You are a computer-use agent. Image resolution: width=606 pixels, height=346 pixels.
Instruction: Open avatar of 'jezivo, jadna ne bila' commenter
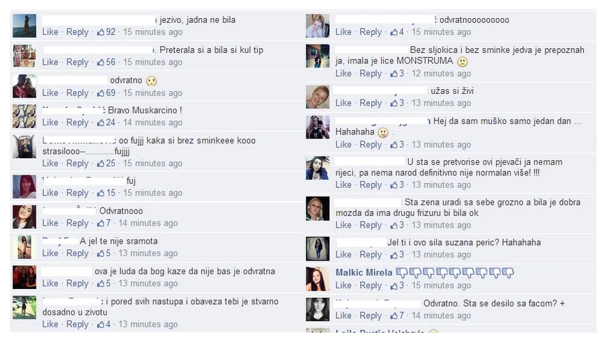[24, 26]
